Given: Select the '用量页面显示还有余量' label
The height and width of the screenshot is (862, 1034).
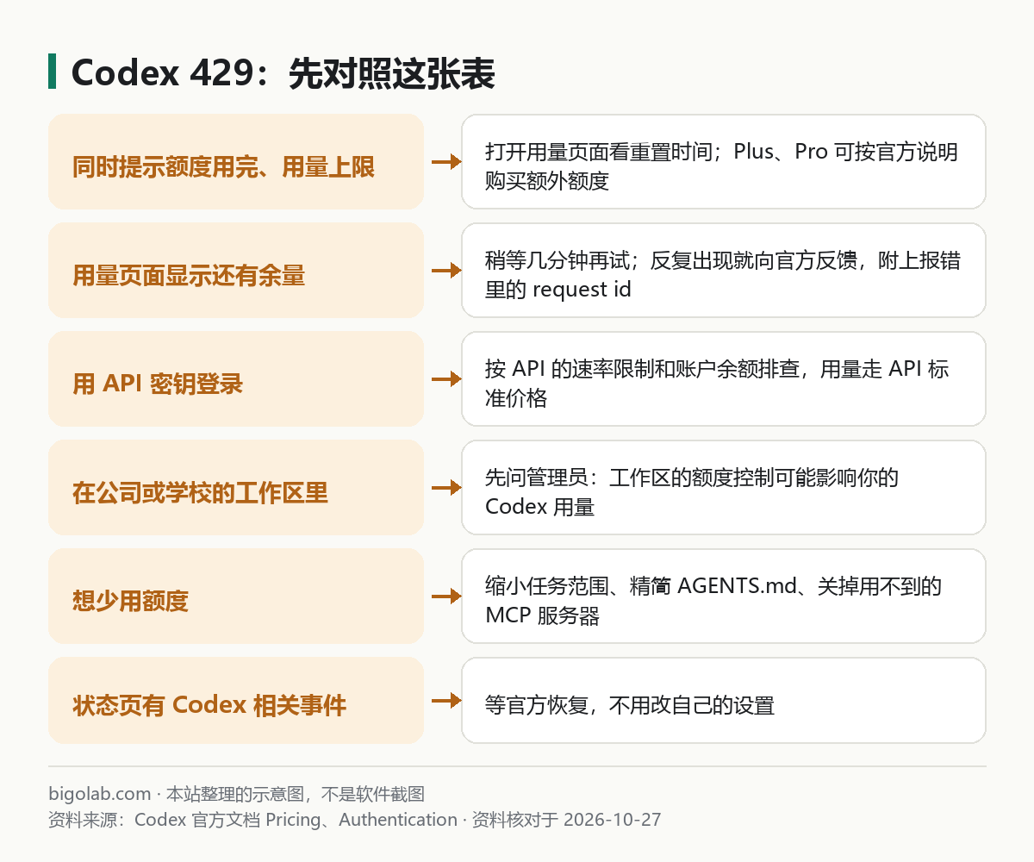Looking at the screenshot, I should pyautogui.click(x=189, y=275).
